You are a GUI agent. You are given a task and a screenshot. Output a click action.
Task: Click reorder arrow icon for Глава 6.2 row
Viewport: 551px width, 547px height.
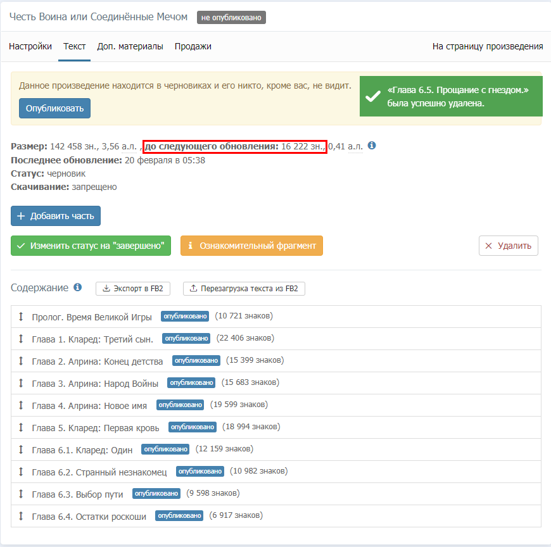[x=21, y=472]
